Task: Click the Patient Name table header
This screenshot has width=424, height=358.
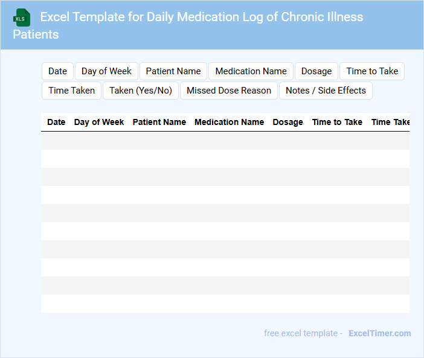Action: click(x=159, y=122)
